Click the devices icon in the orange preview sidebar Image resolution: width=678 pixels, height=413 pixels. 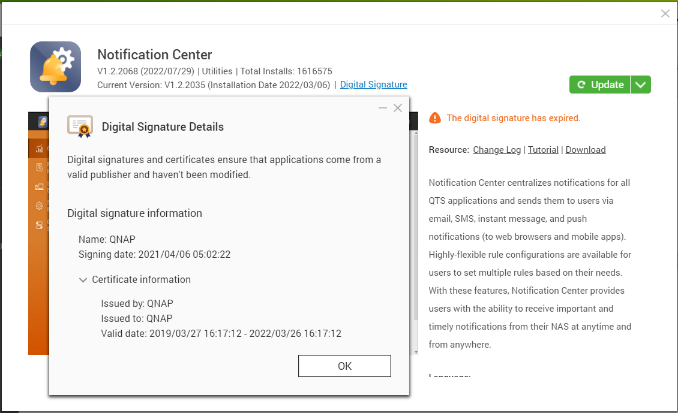pos(40,186)
